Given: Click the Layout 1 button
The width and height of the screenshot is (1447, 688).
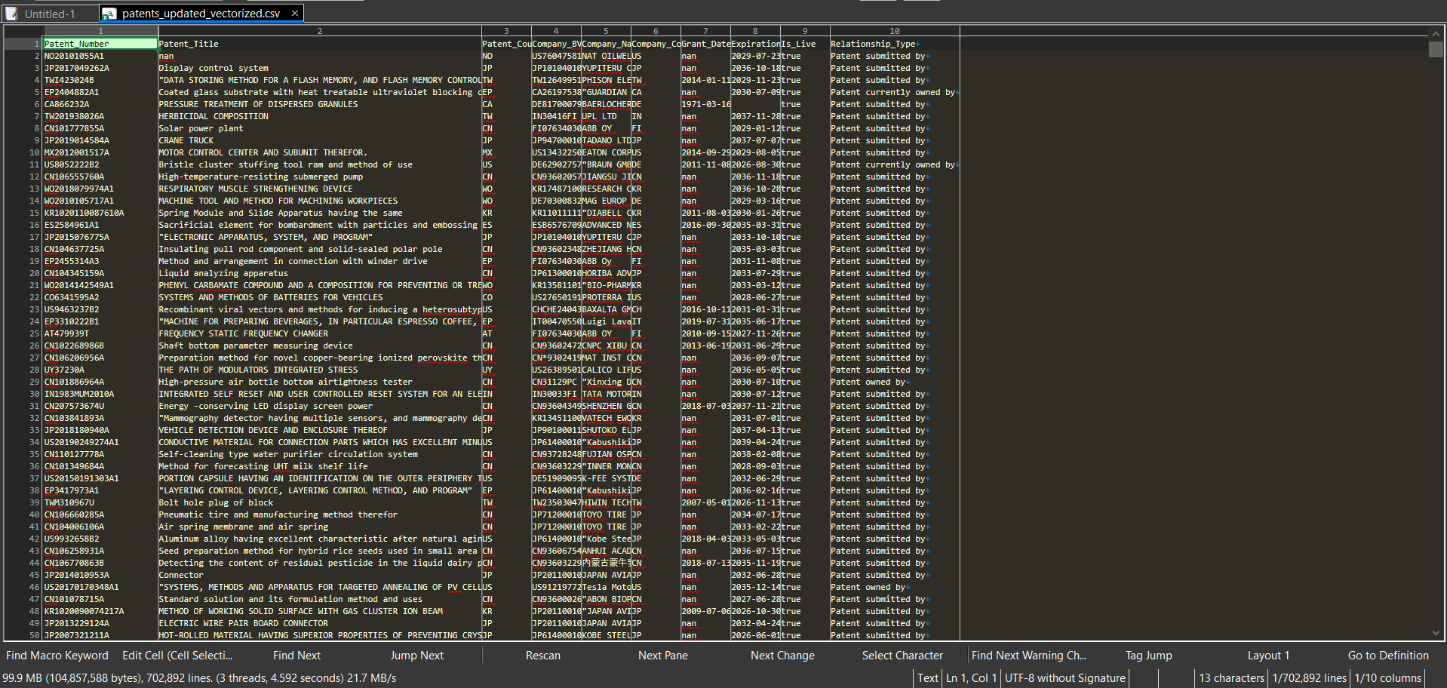Looking at the screenshot, I should click(1268, 656).
